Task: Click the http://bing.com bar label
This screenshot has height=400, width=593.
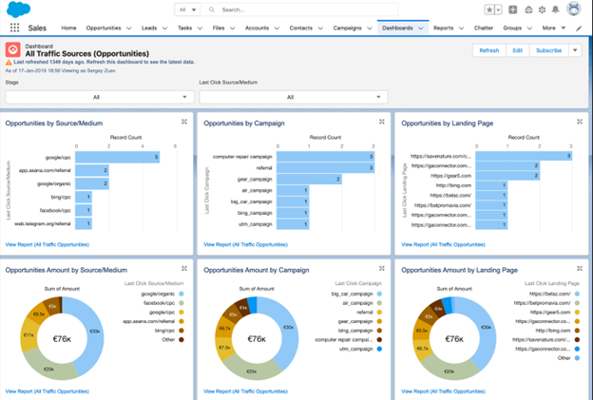Action: (453, 185)
